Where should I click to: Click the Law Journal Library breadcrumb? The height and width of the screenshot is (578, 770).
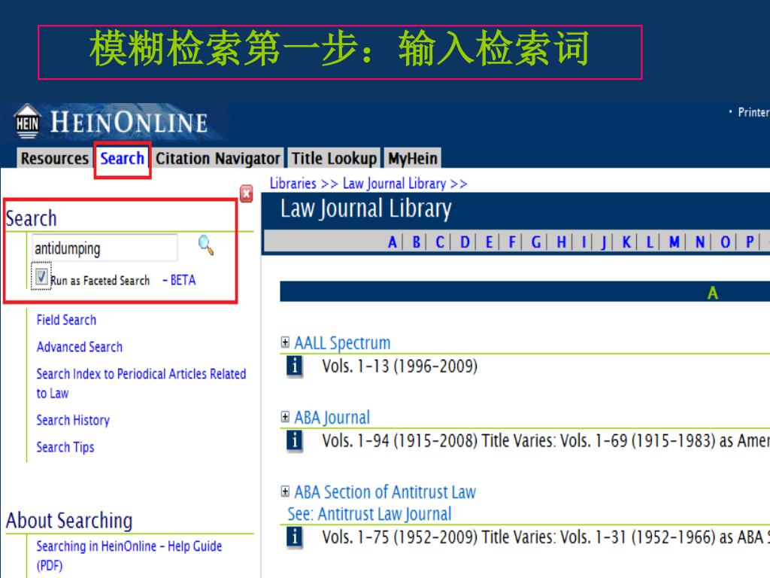[394, 184]
